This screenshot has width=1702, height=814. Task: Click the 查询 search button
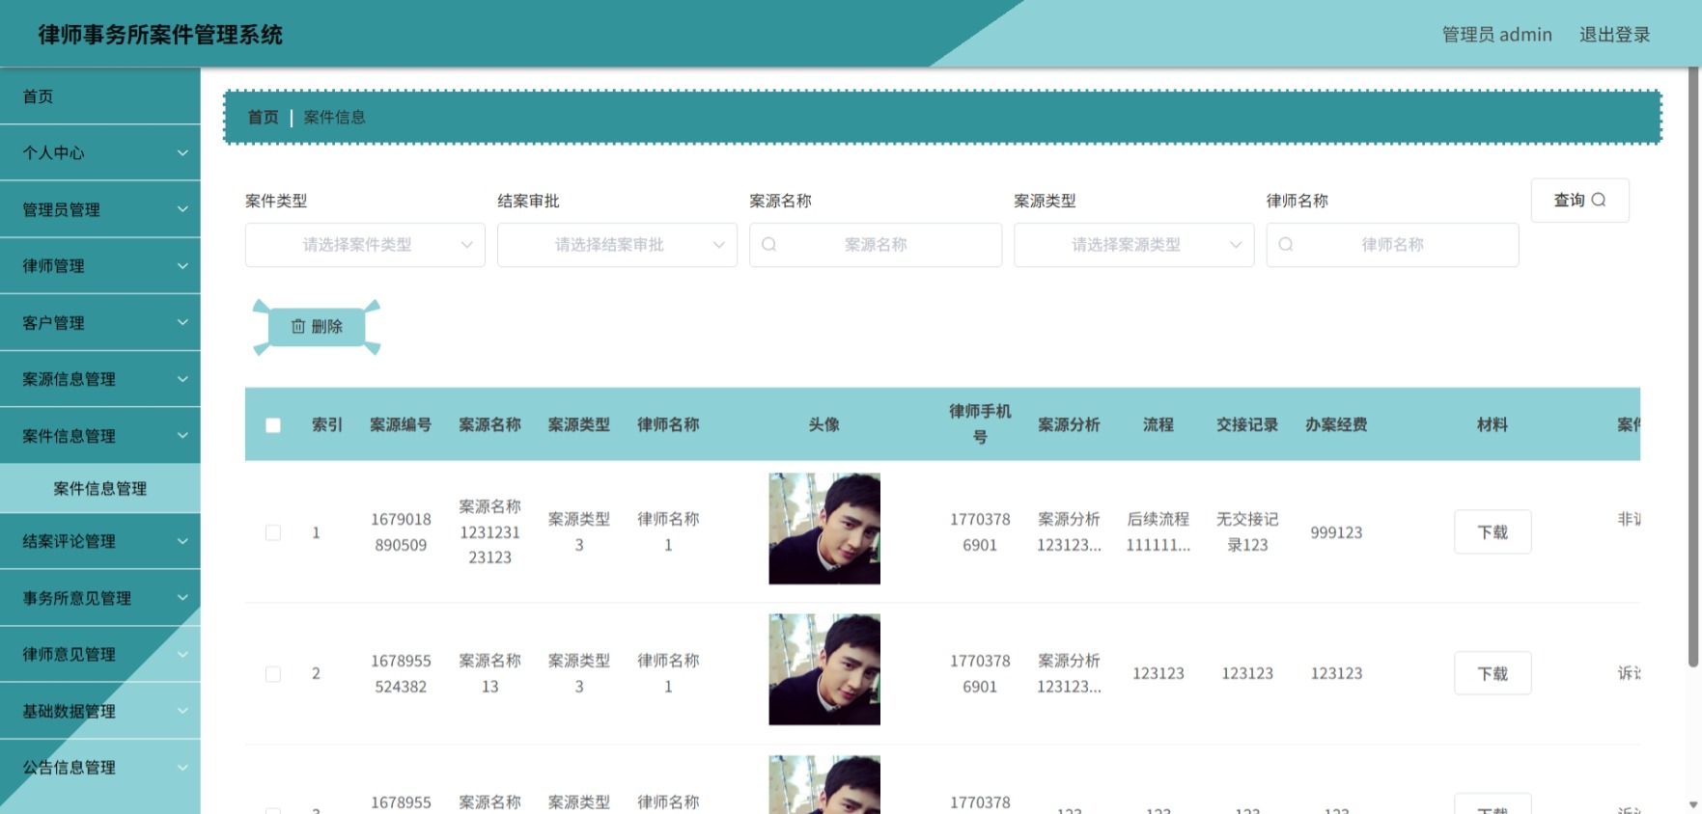coord(1579,200)
